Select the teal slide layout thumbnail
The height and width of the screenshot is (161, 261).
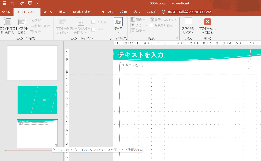(x=37, y=100)
